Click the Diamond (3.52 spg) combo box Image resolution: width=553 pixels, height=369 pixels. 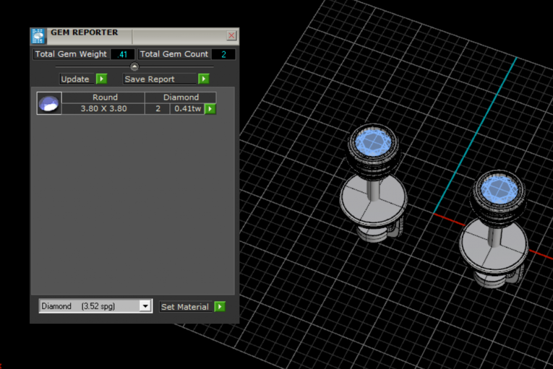coord(89,306)
